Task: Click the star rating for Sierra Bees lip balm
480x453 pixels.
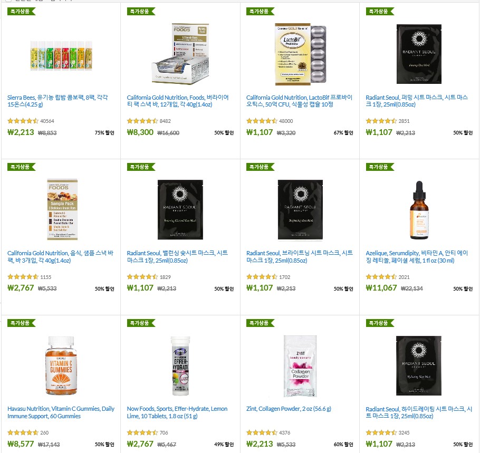Action: (x=23, y=121)
